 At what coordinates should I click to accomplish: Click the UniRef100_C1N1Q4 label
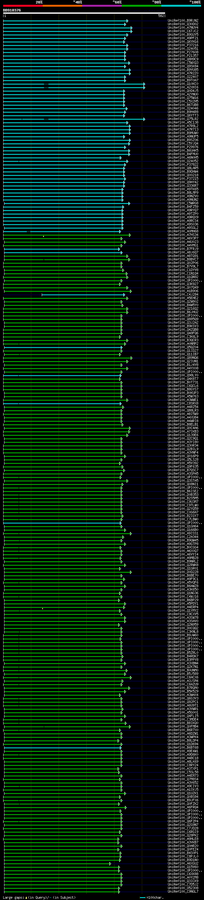pos(183,273)
